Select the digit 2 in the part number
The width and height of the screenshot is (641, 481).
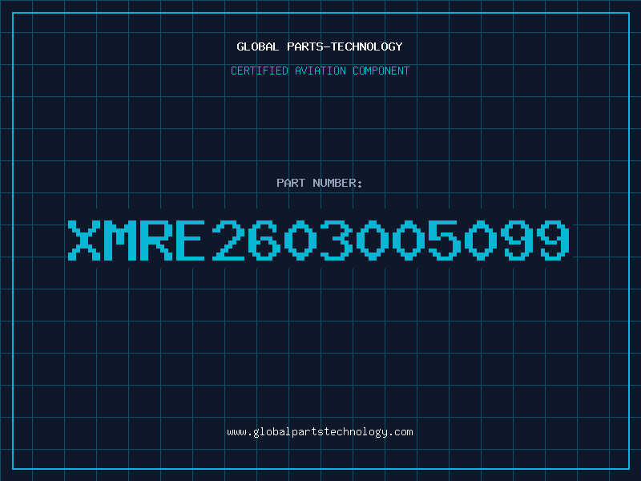coord(228,240)
